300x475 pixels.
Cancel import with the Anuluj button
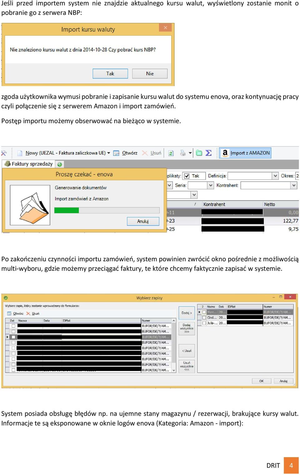point(143,221)
